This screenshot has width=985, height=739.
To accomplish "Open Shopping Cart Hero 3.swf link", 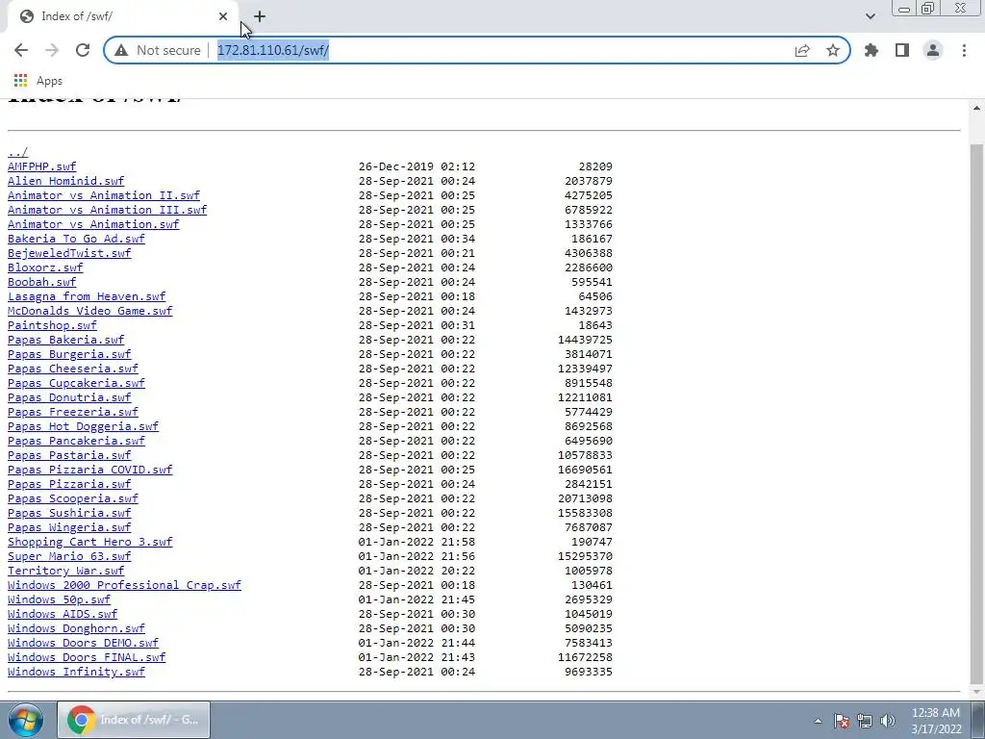I will (89, 543).
